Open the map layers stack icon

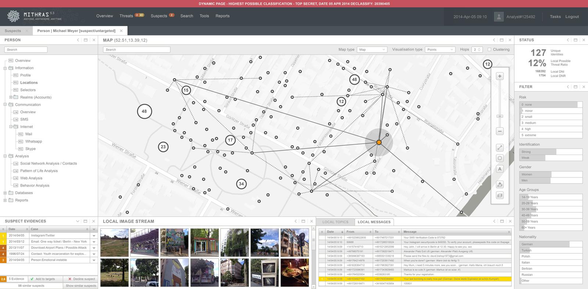point(500,195)
